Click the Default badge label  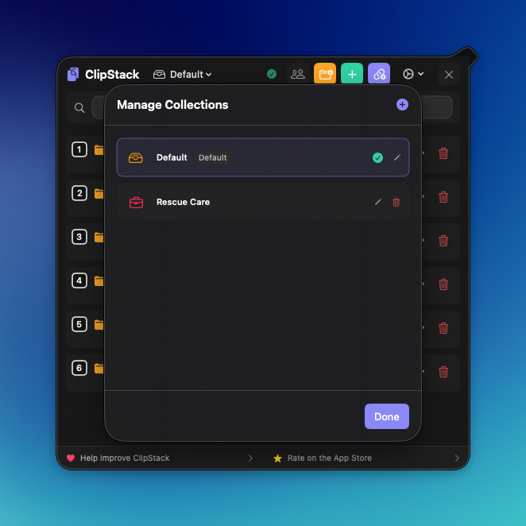click(213, 157)
